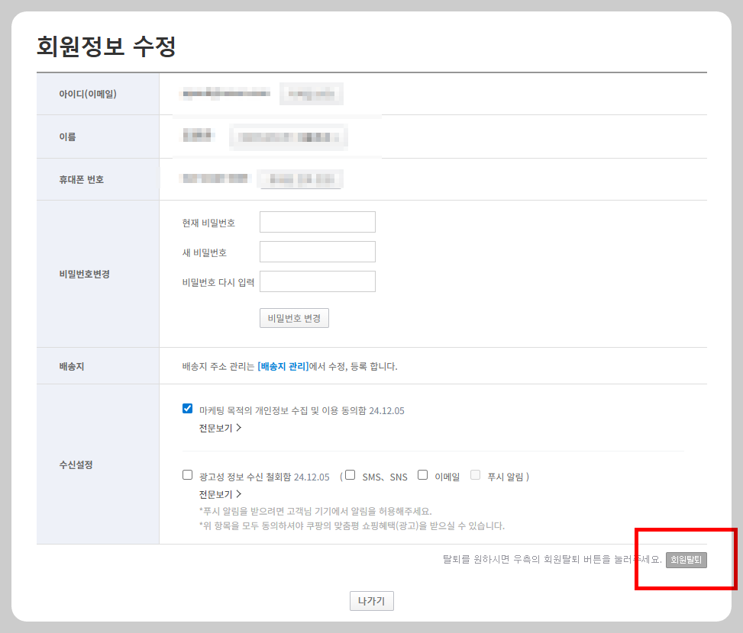
Task: Click the 나가기 button at the bottom
Action: 371,600
